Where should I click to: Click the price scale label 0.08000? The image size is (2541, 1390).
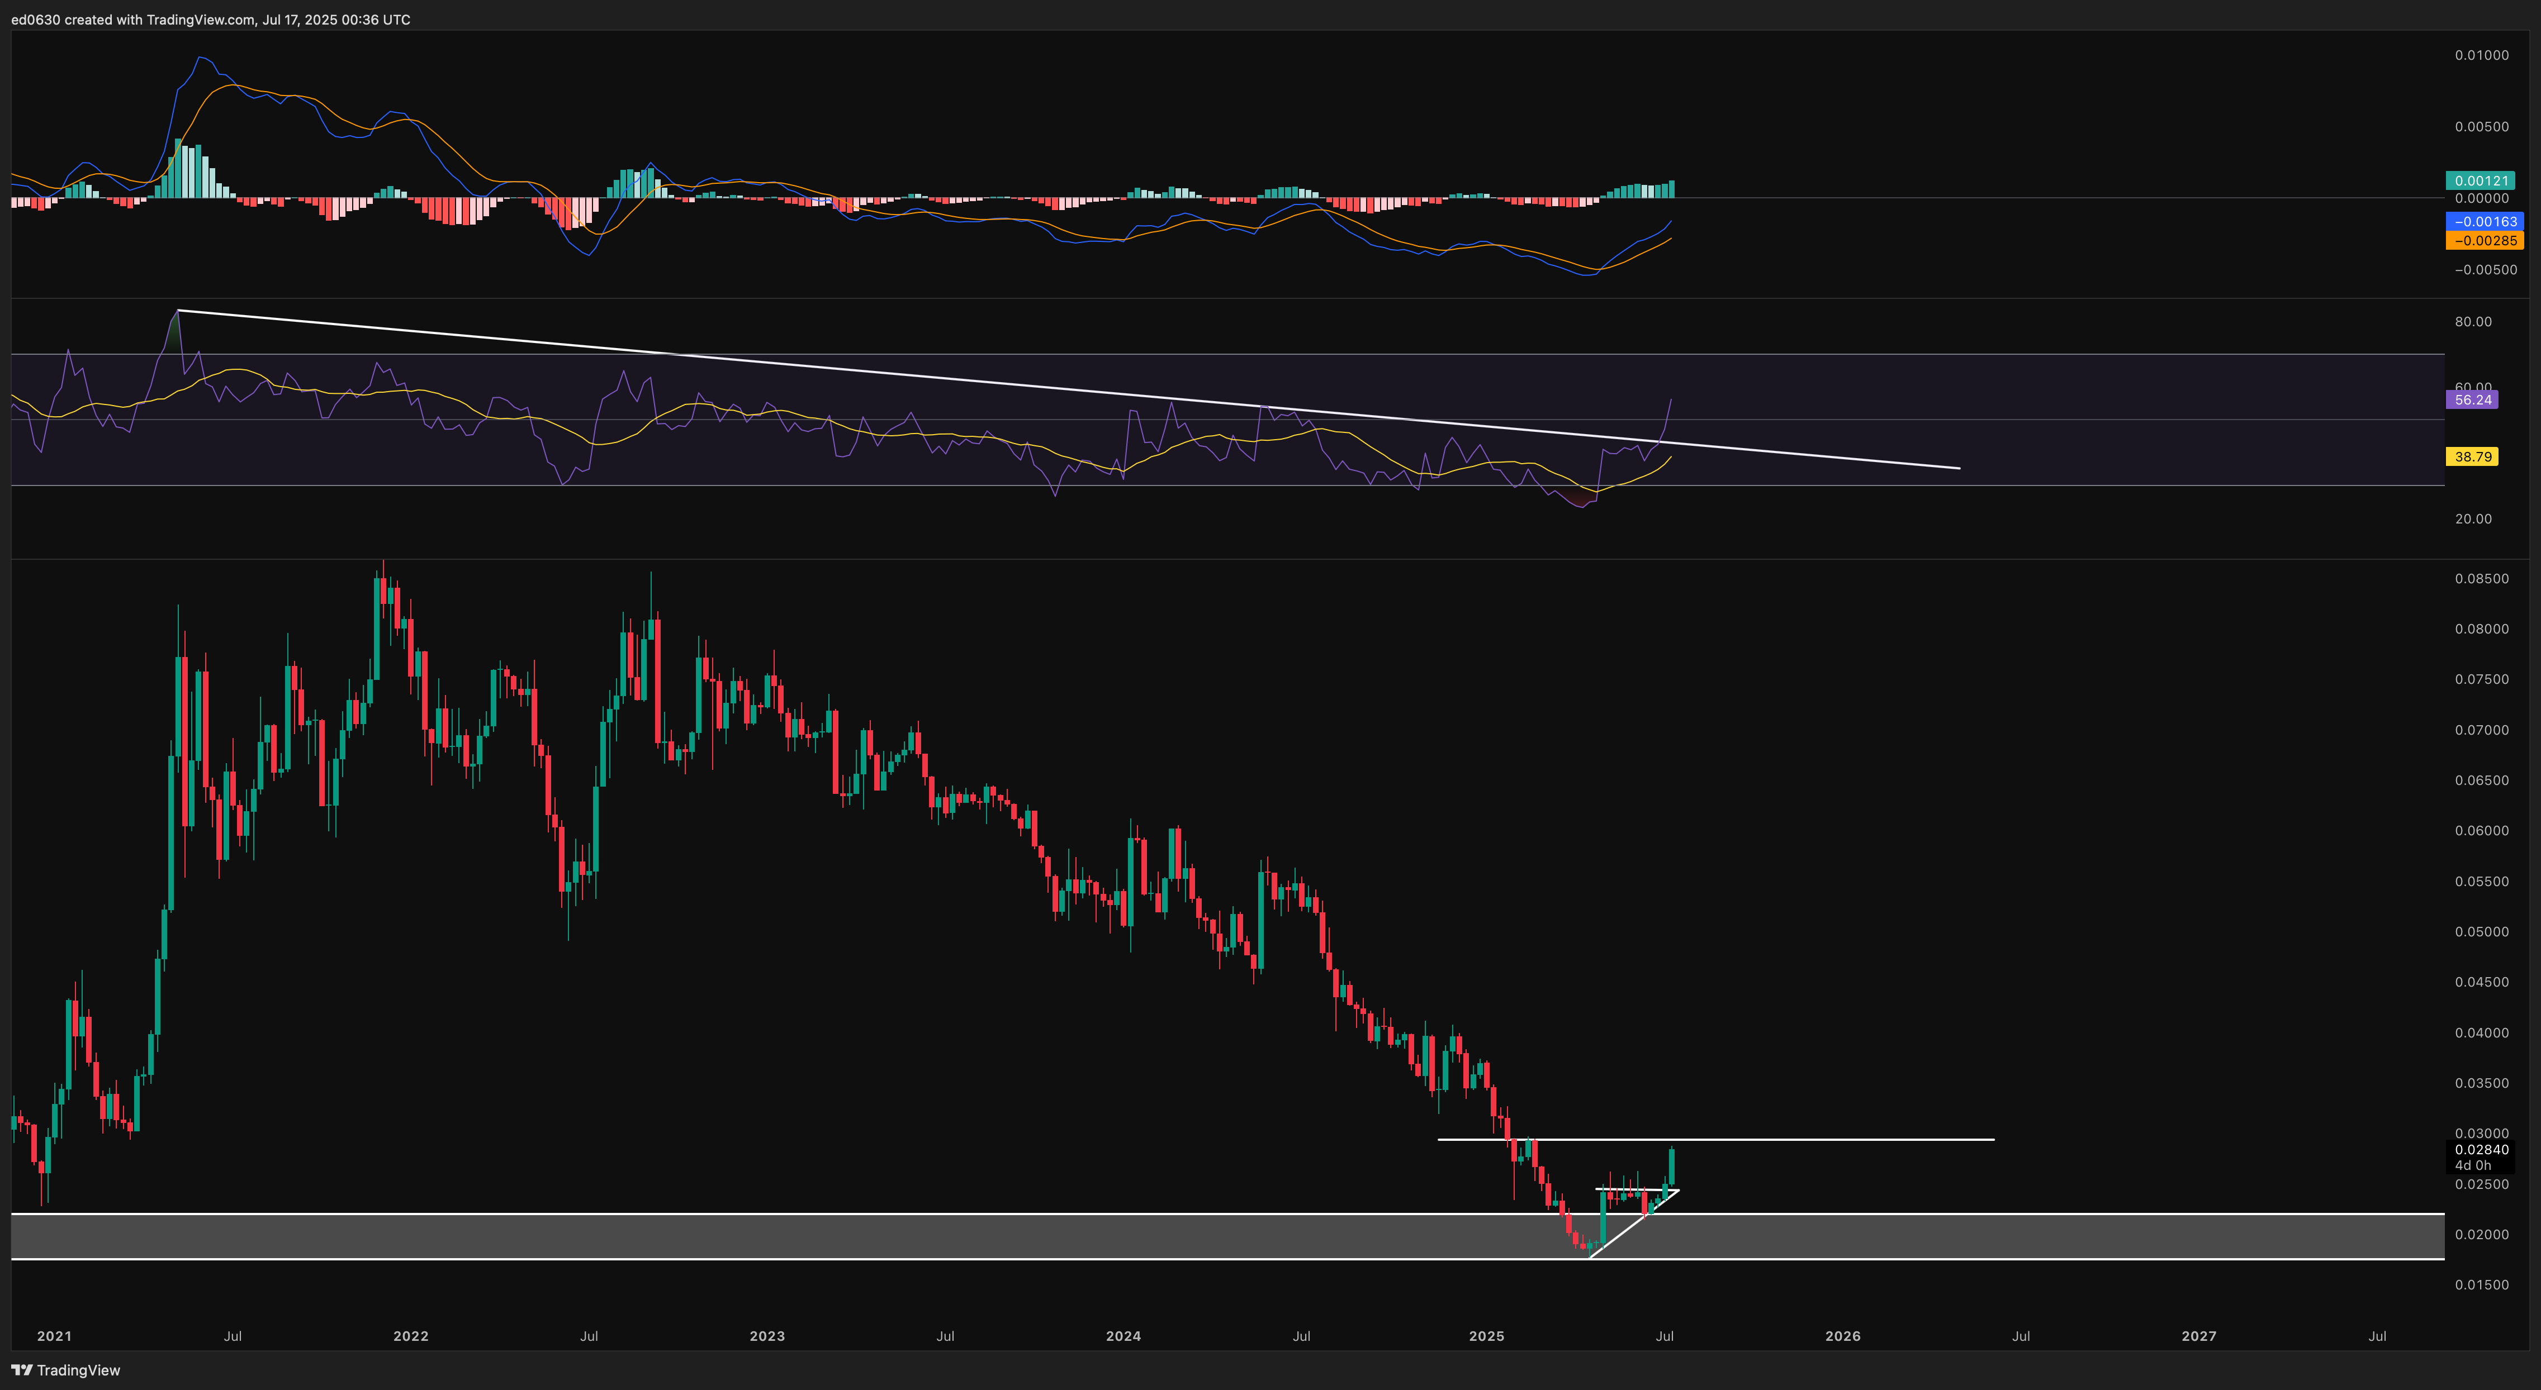pos(2481,629)
